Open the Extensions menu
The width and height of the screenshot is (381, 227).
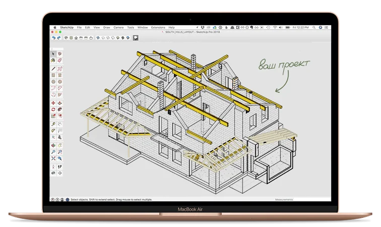coord(158,27)
